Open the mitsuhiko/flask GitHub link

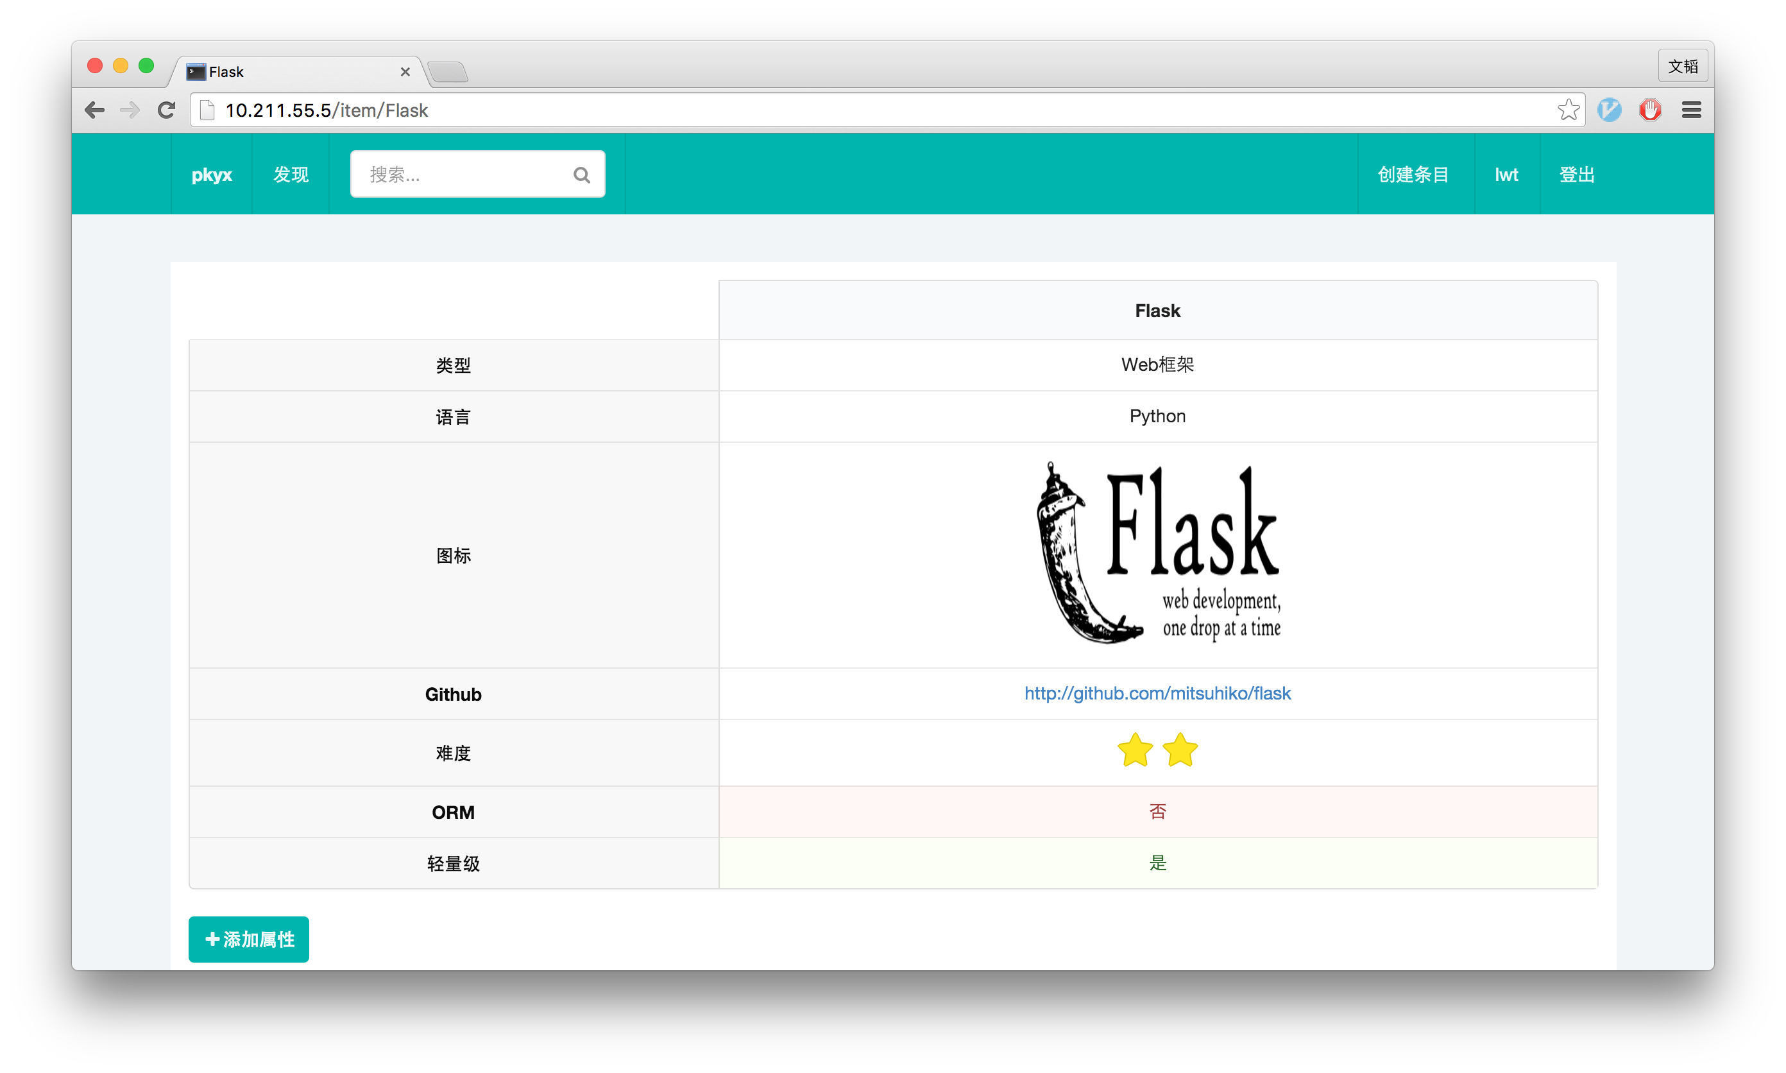click(1157, 692)
